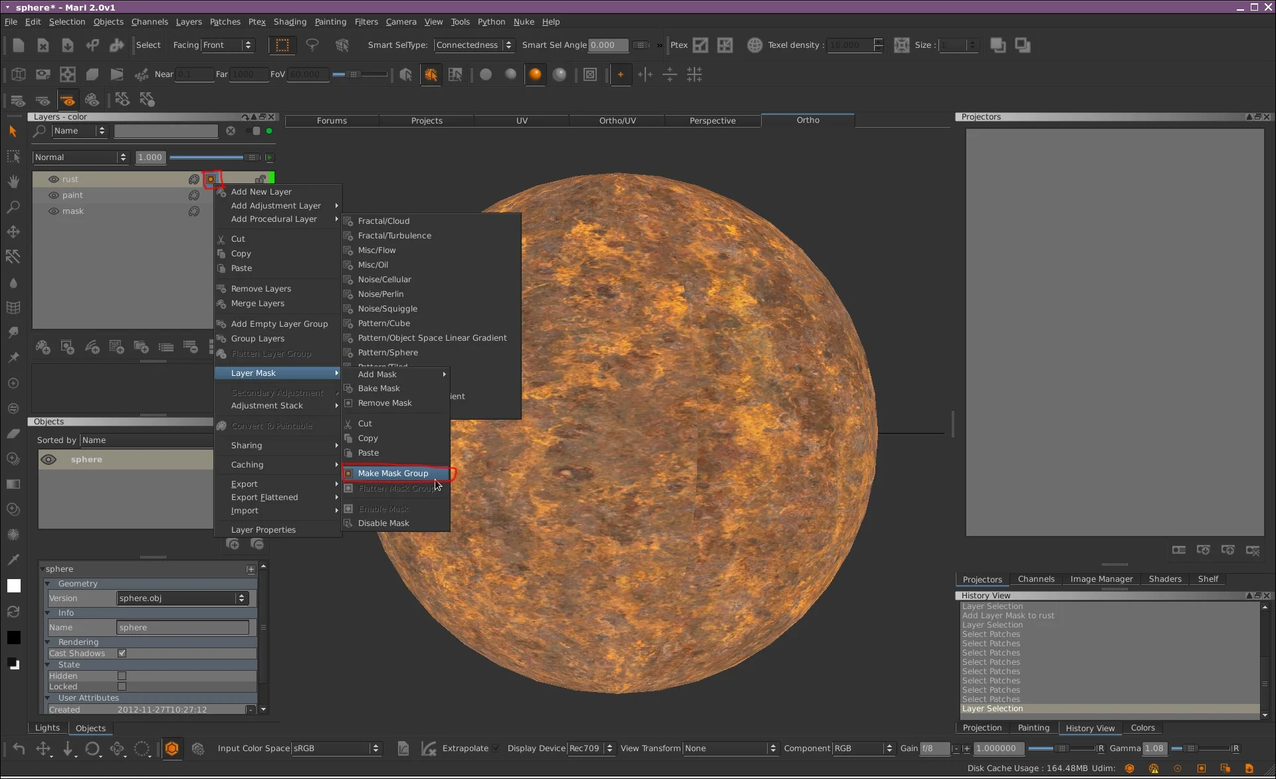Click Remove Mask in the submenu
This screenshot has width=1276, height=779.
(x=384, y=402)
